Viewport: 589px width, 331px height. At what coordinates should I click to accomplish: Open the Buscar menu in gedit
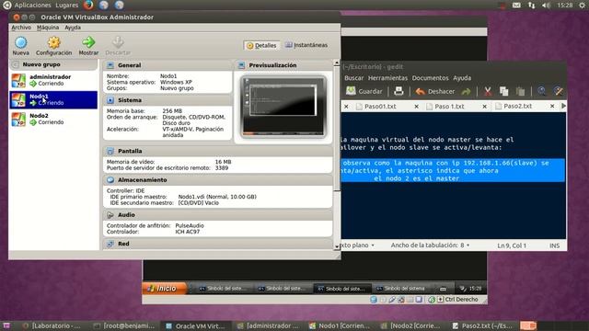pos(353,78)
